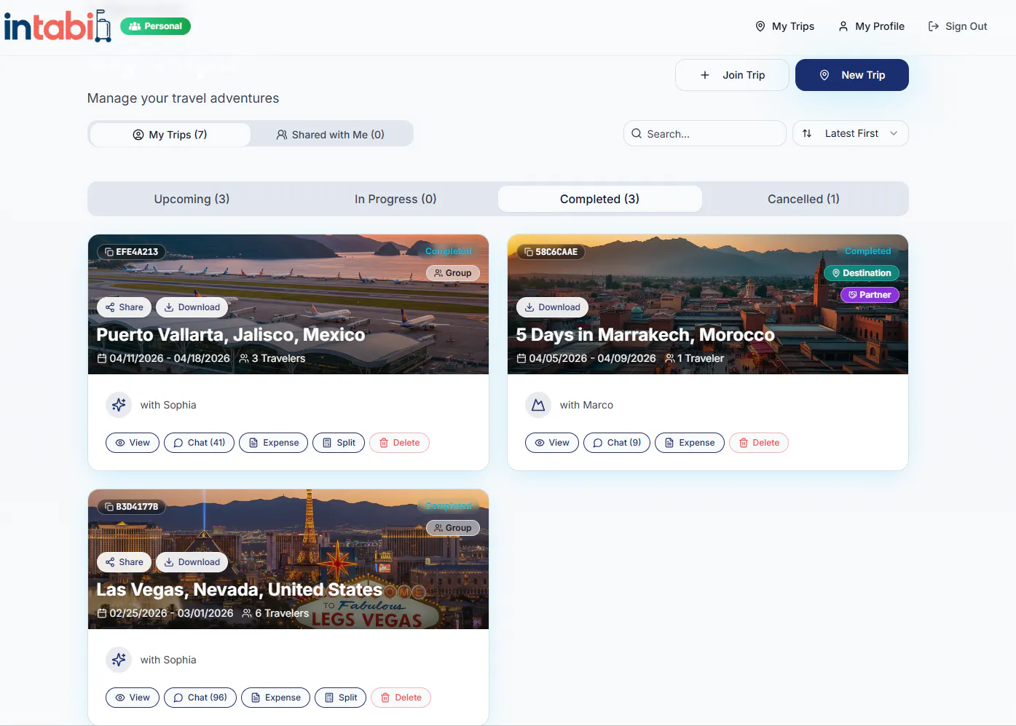Click the Join Trip button
Viewport: 1016px width, 726px height.
coord(732,75)
